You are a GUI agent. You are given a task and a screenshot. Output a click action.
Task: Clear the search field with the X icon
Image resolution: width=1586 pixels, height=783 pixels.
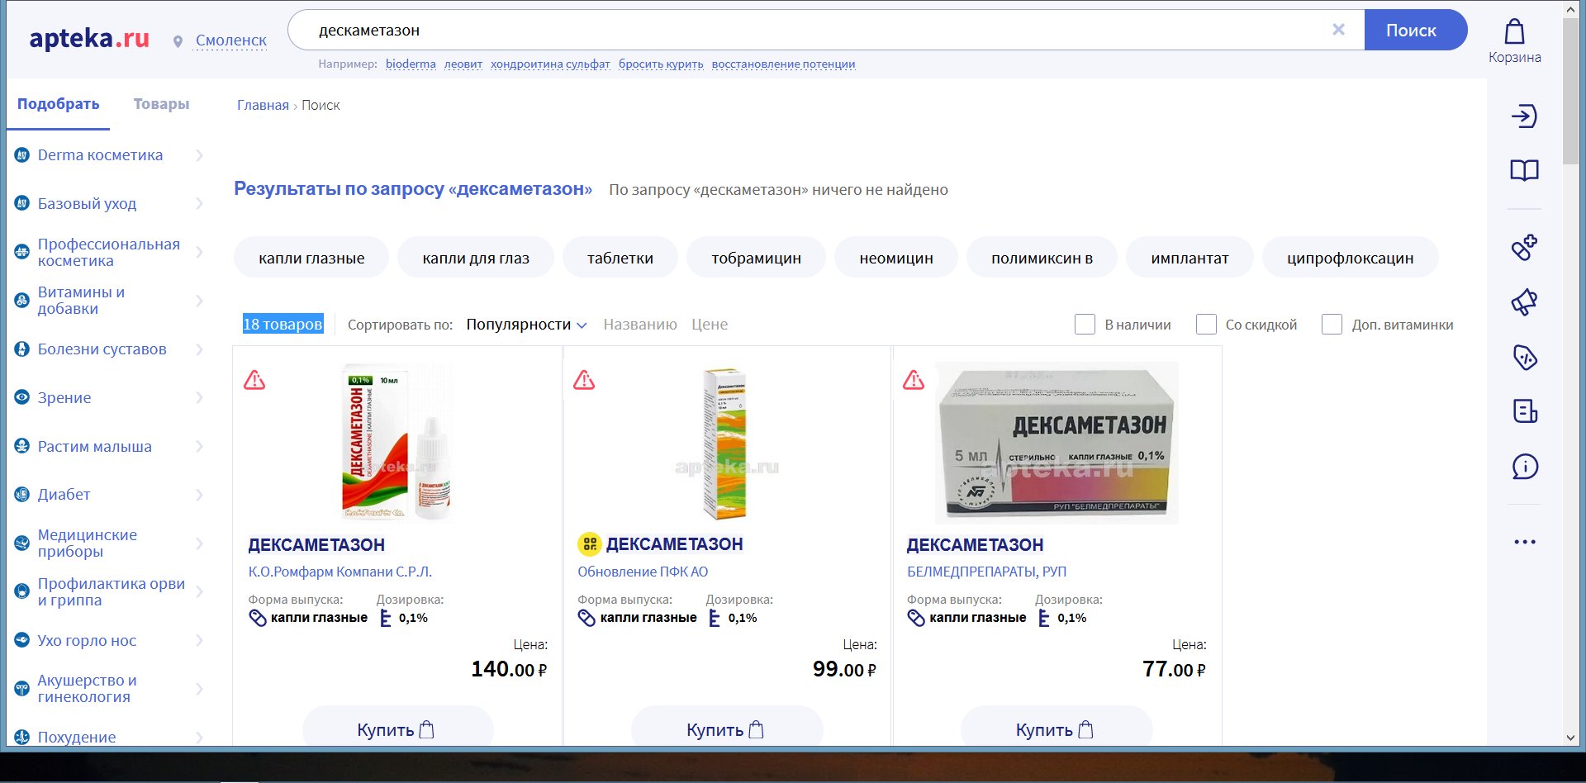tap(1338, 30)
